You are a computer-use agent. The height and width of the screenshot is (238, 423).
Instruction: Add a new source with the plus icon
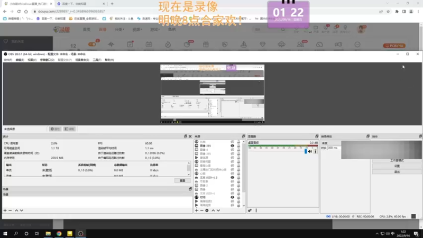pos(197,210)
